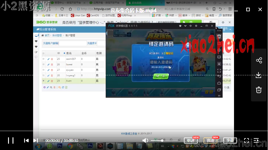The height and width of the screenshot is (150, 268).
Task: Jump to the previous video
Action: pos(26,141)
